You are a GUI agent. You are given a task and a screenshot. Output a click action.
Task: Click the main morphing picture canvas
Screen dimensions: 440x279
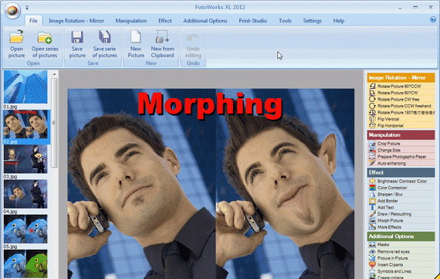(x=211, y=184)
